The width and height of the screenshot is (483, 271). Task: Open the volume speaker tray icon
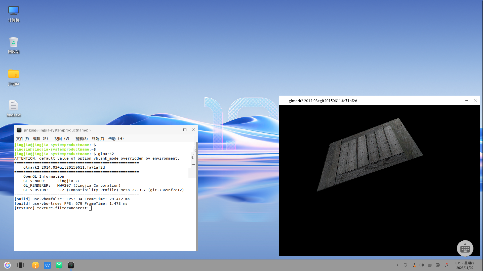[x=422, y=265]
